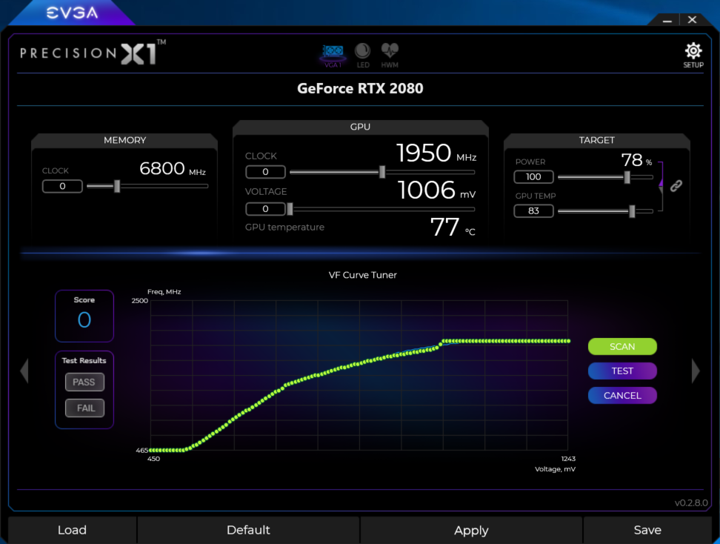Click the GPU voltage offset input field
Image resolution: width=720 pixels, height=544 pixels.
point(265,209)
